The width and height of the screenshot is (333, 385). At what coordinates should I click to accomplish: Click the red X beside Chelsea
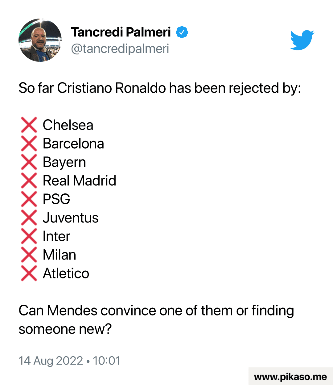pos(29,125)
